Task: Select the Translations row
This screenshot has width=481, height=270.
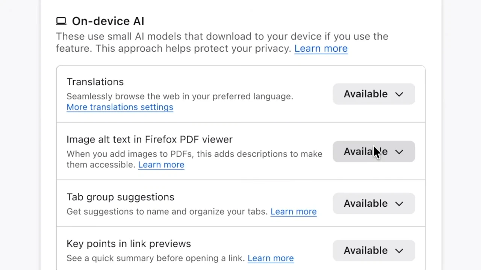Action: pos(95,82)
